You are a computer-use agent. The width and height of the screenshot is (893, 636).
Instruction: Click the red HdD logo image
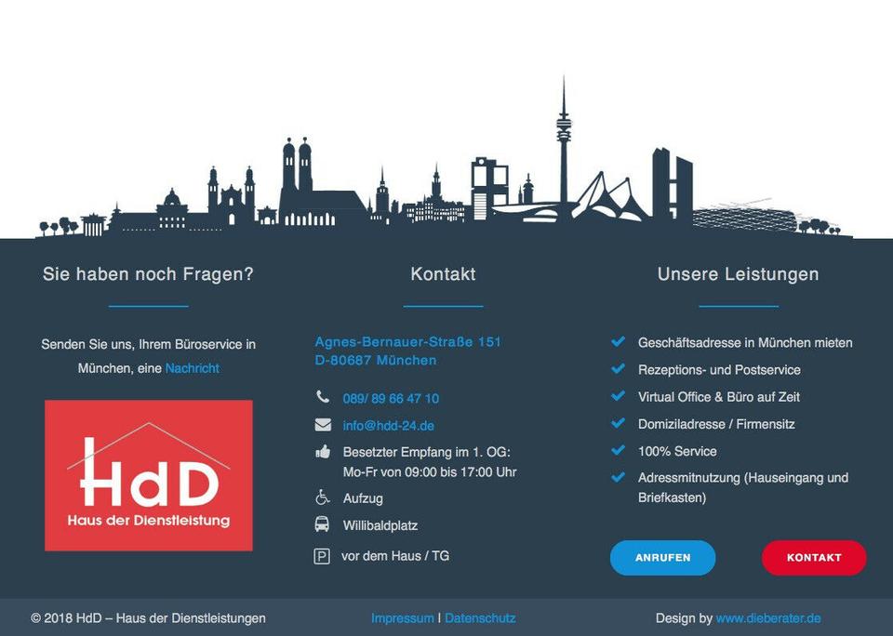click(x=149, y=475)
